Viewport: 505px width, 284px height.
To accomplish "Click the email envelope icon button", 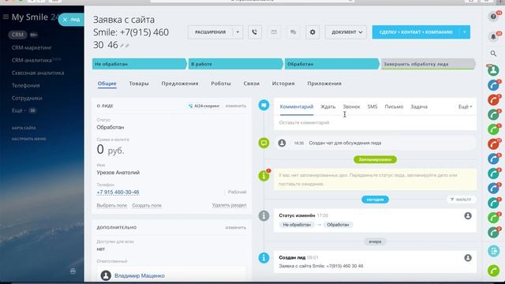I will click(x=274, y=32).
